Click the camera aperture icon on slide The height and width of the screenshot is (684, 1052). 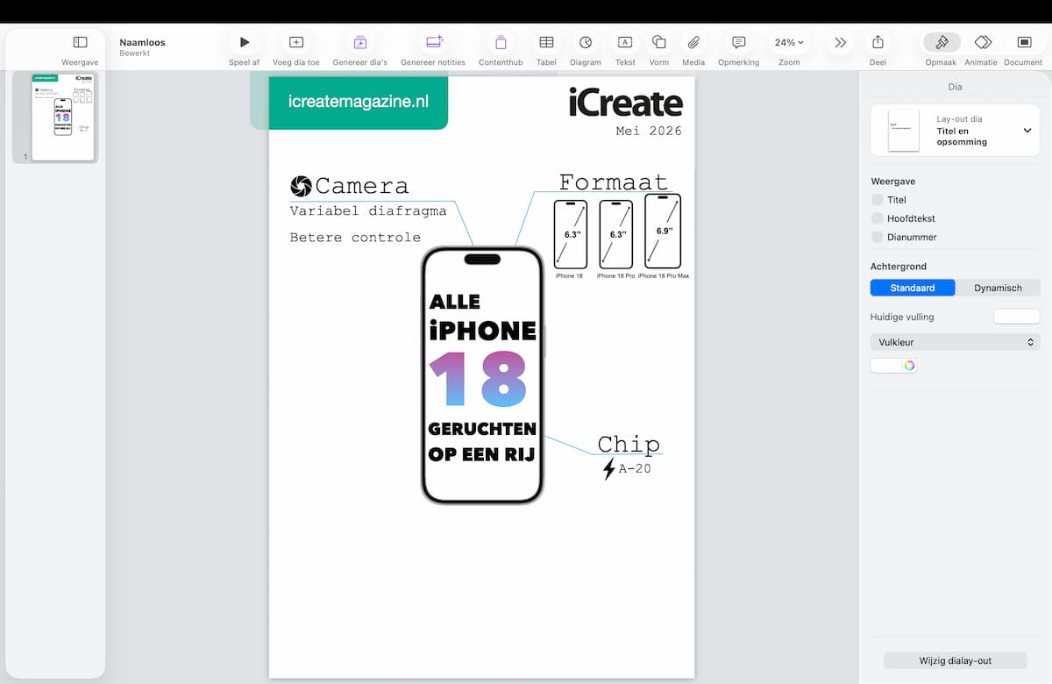301,186
